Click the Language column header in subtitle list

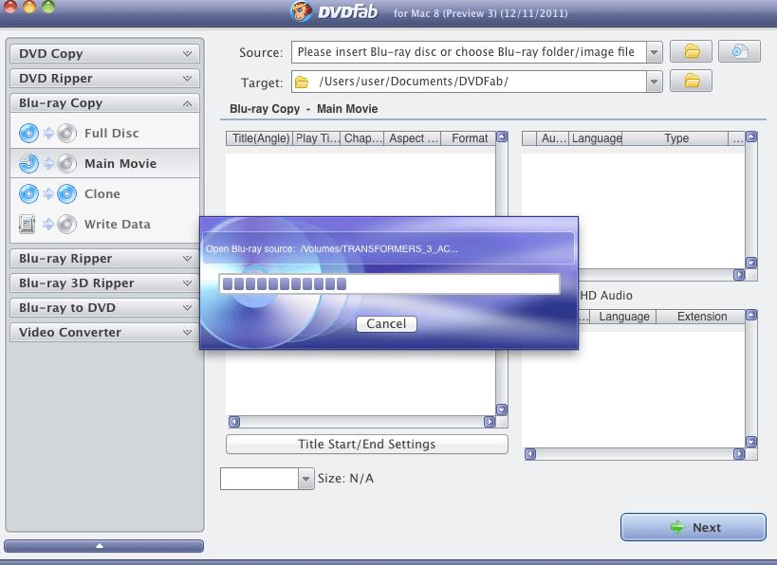[x=623, y=317]
